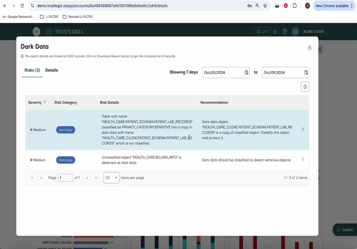357x249 pixels.
Task: Reload the browser page
Action: 22,6
